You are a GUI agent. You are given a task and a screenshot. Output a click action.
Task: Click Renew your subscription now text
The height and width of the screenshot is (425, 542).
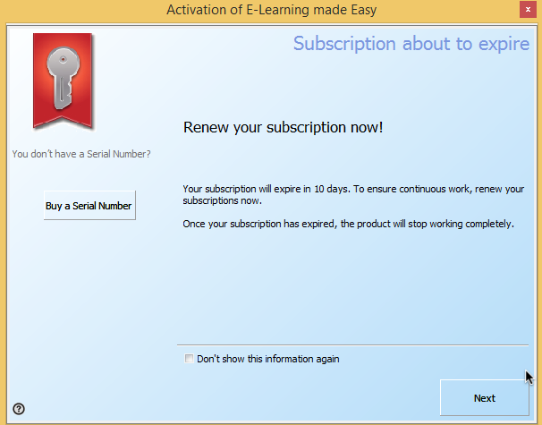click(x=284, y=127)
